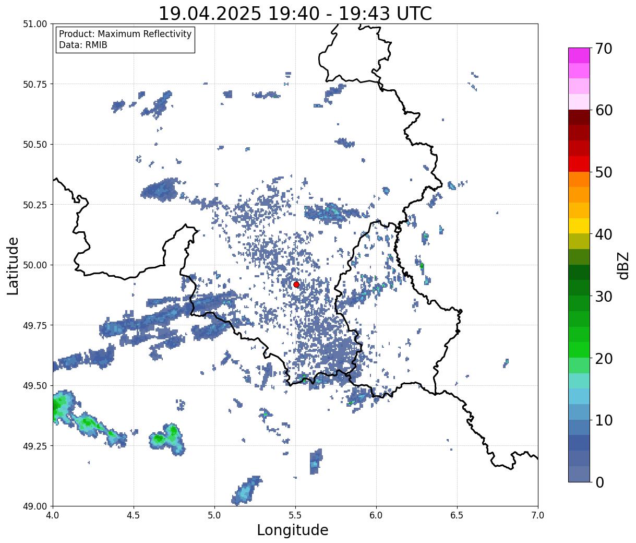The height and width of the screenshot is (543, 636).
Task: Click the magenta top colorbar swatch
Action: [x=579, y=55]
